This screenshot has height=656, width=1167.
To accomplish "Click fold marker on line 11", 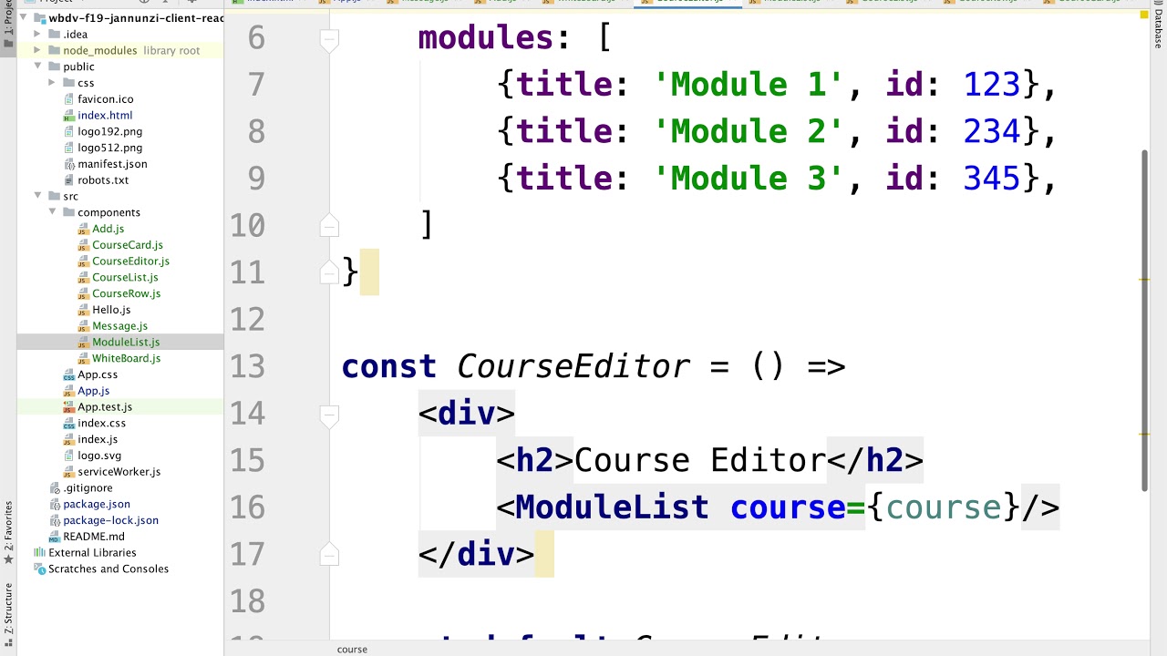I will tap(330, 272).
